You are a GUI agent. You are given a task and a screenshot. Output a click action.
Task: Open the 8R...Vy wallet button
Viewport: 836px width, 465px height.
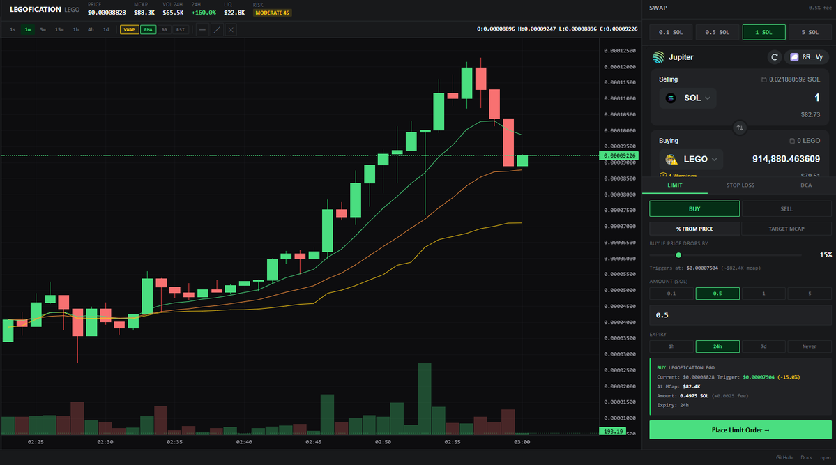tap(806, 57)
